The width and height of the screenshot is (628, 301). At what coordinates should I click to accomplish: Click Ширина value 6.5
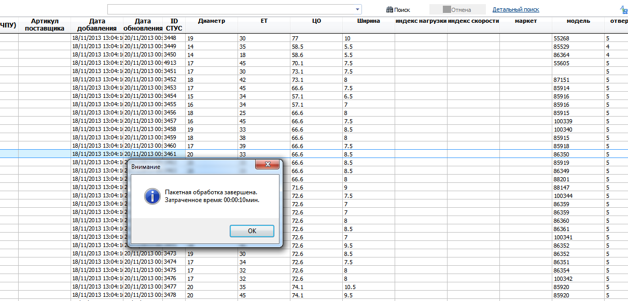[348, 96]
